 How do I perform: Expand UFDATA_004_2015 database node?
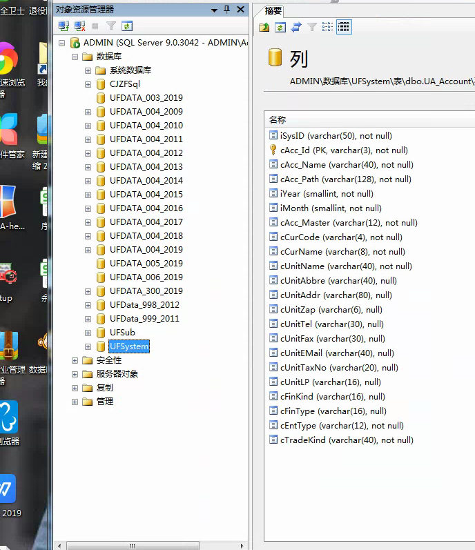(x=88, y=195)
